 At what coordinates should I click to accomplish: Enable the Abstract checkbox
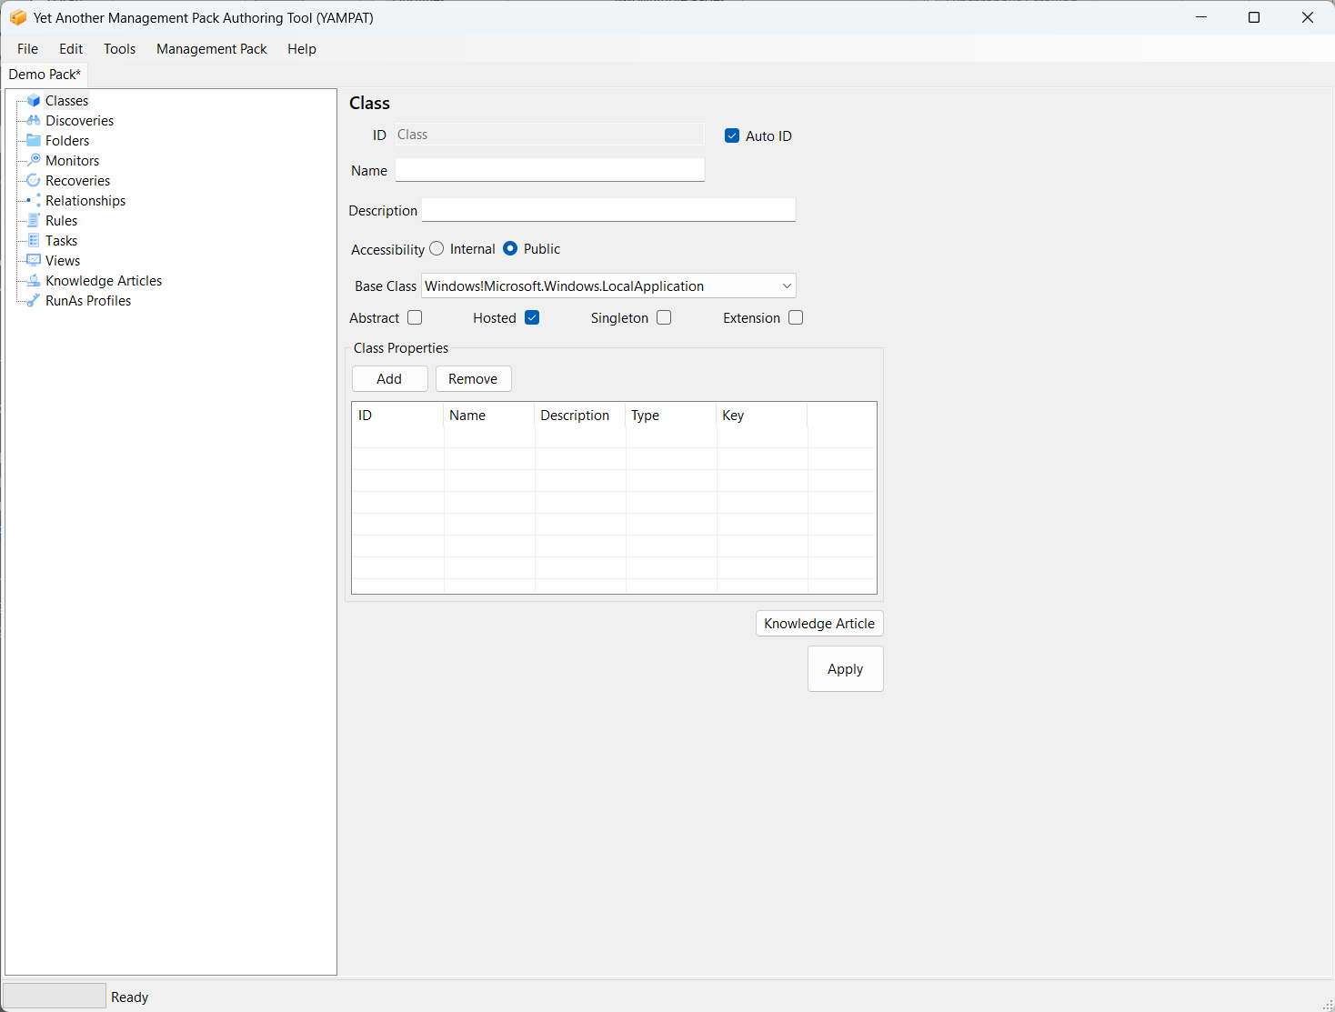[x=415, y=317]
